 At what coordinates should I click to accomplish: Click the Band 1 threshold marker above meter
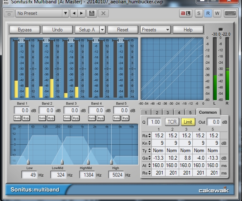pyautogui.click(x=22, y=41)
